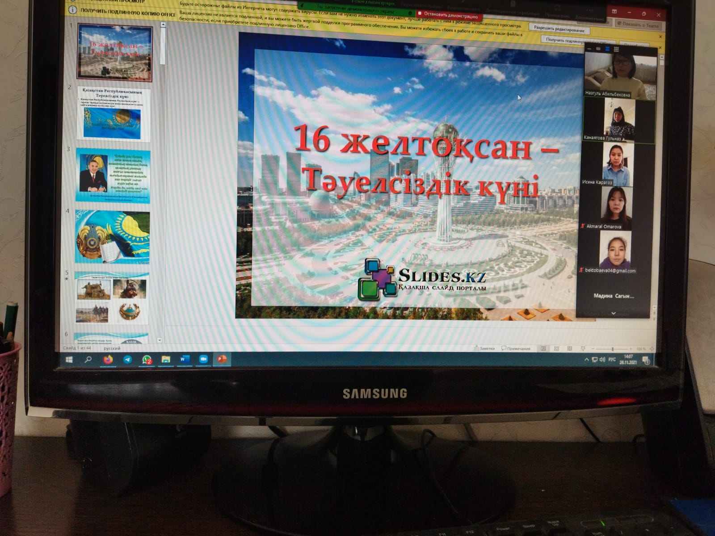Switch to Zoom via taskbar icon
The image size is (715, 536).
tap(203, 359)
